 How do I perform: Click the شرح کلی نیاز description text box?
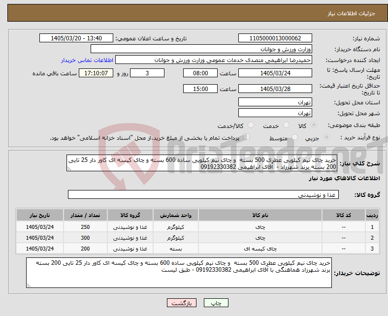(x=202, y=163)
